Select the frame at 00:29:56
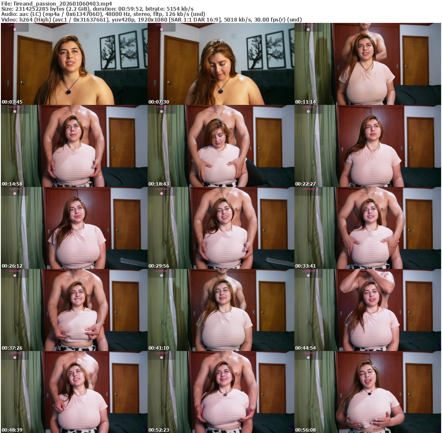 [x=221, y=228]
